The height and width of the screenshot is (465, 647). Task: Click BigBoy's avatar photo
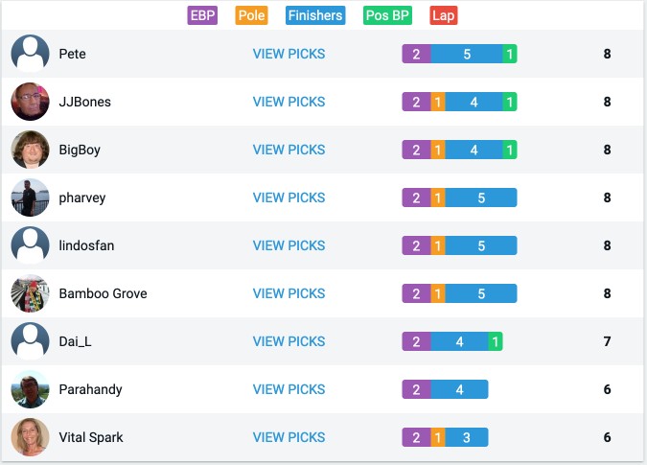point(30,150)
